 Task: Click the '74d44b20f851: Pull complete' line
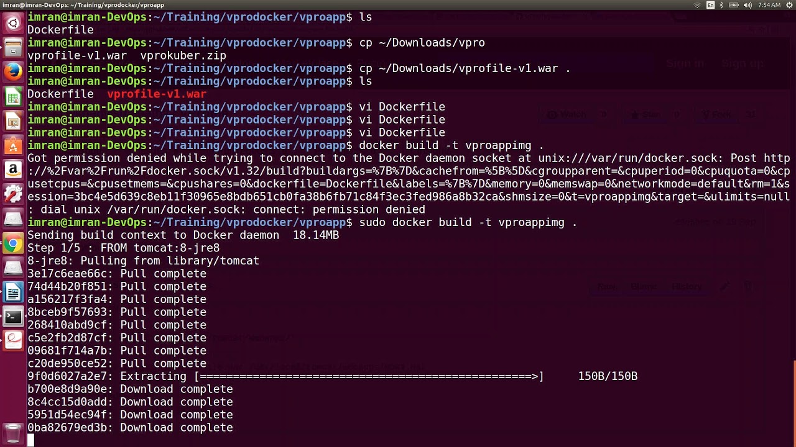point(117,286)
